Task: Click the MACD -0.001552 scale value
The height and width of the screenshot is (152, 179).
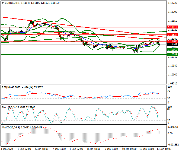Action: [x=172, y=145]
